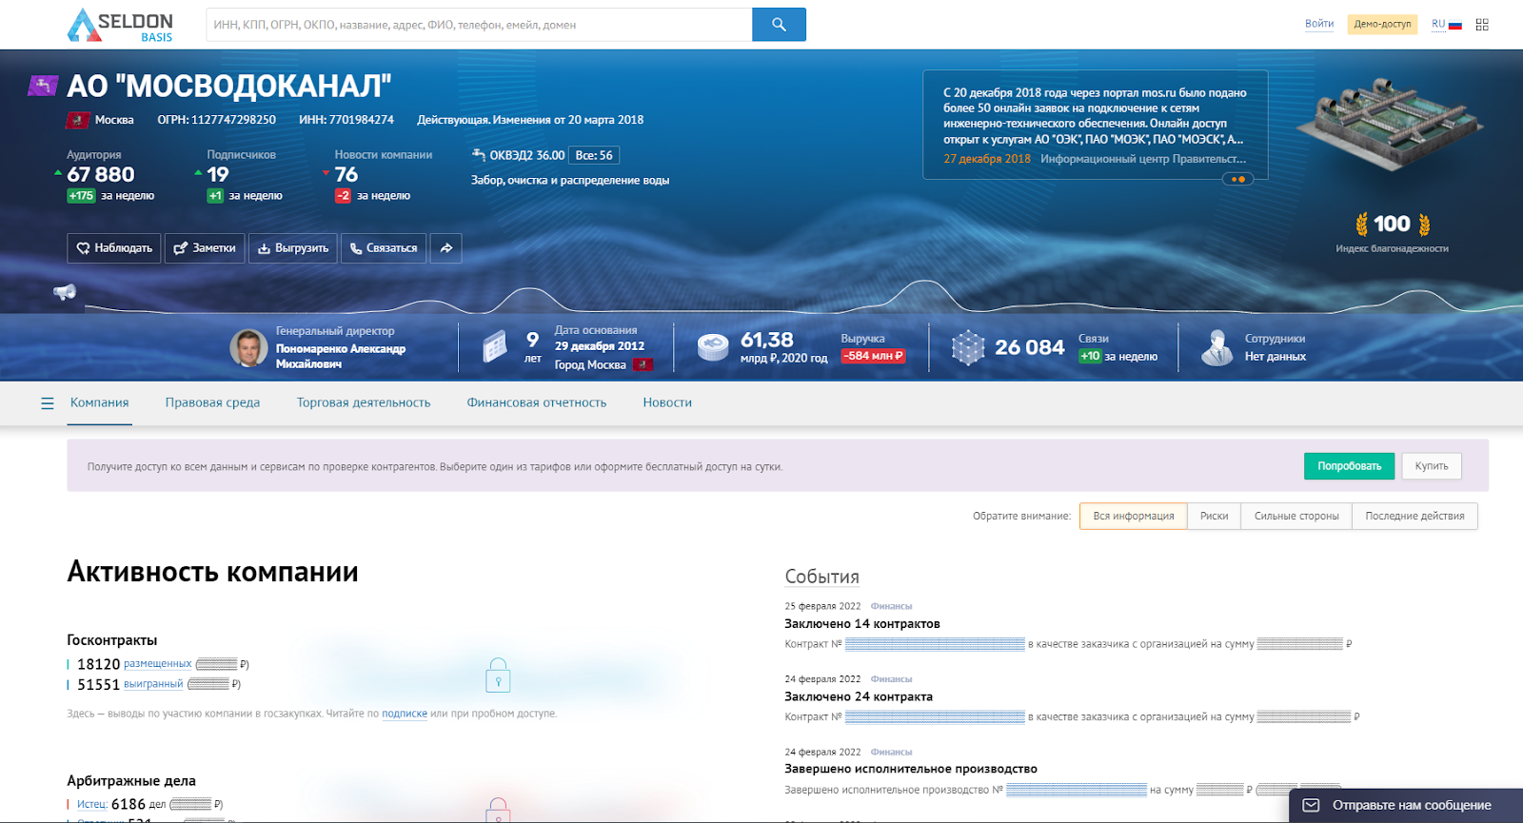Click the Seldon Basis logo
Screen dimensions: 1523x823
coord(121,26)
